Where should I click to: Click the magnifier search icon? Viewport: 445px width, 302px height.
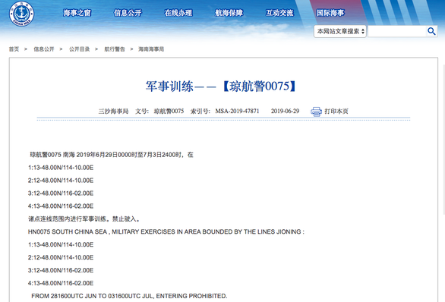pyautogui.click(x=431, y=31)
